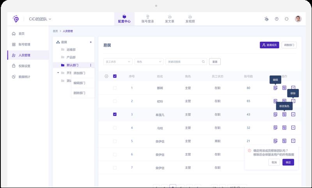Click the help question mark icon in header
Screen dimensions: 312x188
pos(277,19)
